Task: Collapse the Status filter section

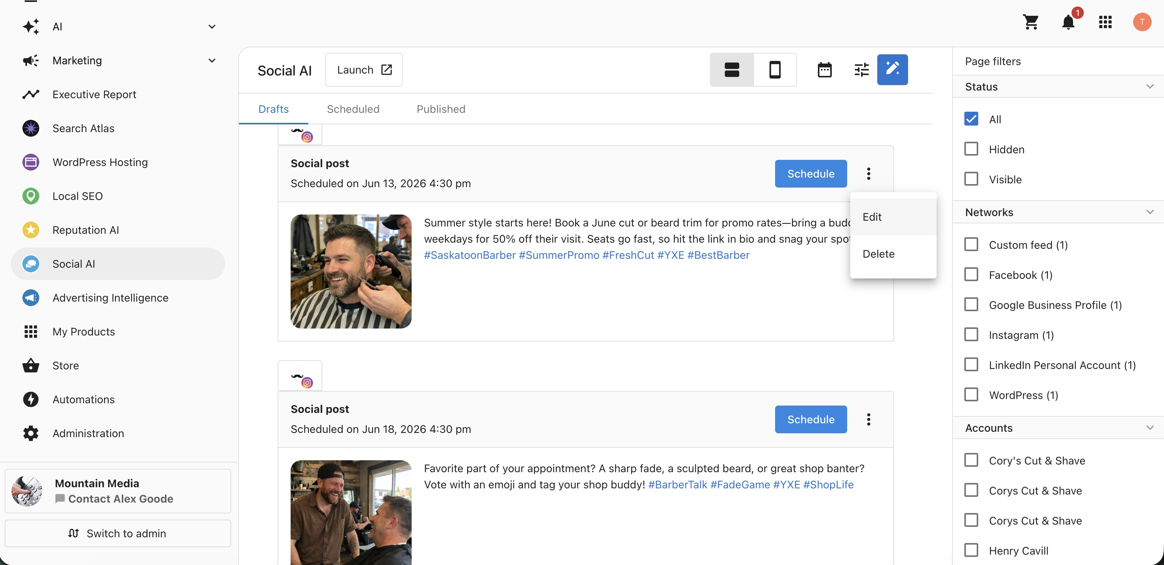Action: tap(1149, 86)
